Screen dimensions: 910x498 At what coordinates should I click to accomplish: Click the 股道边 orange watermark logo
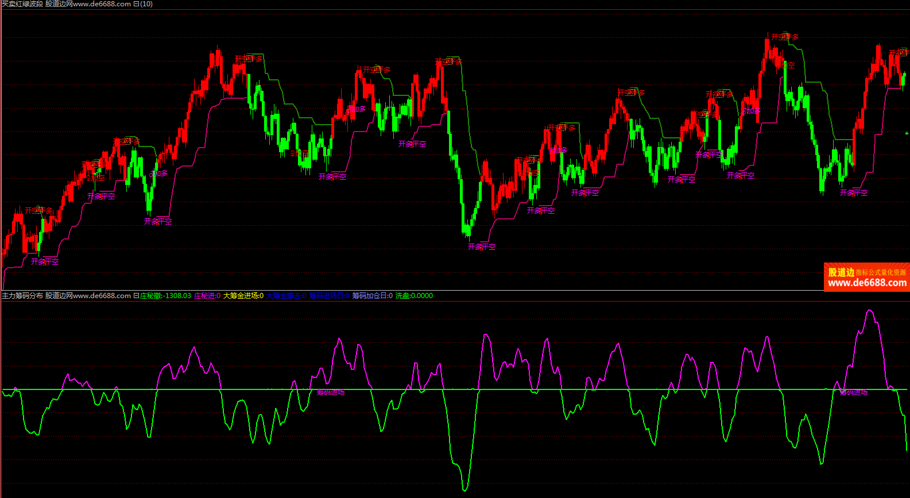(841, 272)
